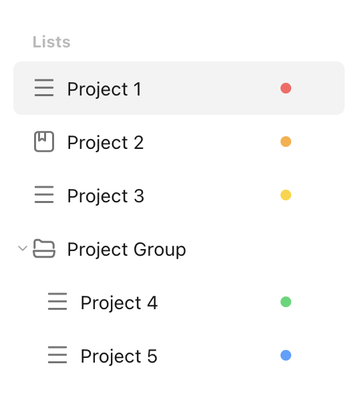
Task: Click the bookmark note icon beside Project 2
Action: [44, 142]
